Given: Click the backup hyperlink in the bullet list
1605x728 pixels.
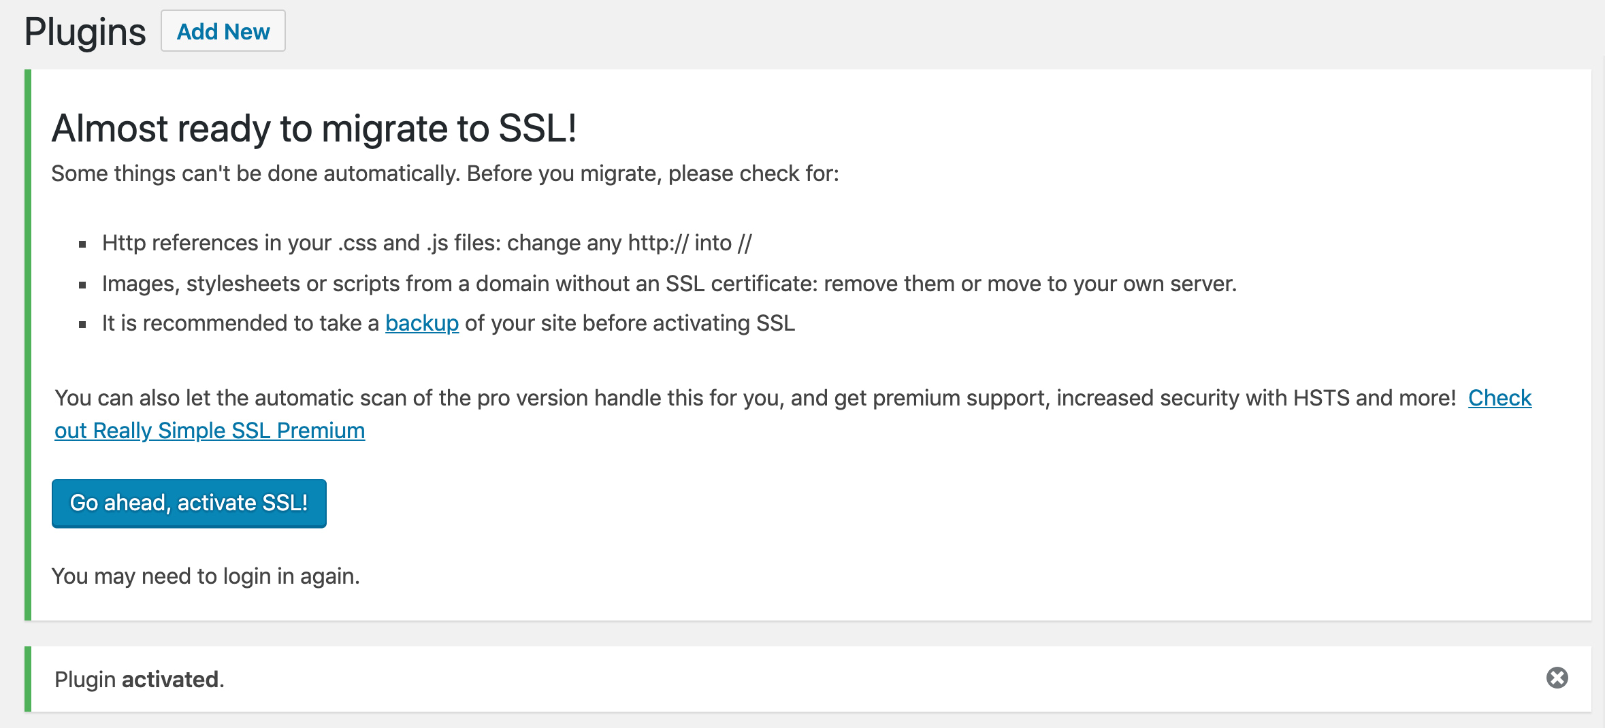Looking at the screenshot, I should coord(422,323).
